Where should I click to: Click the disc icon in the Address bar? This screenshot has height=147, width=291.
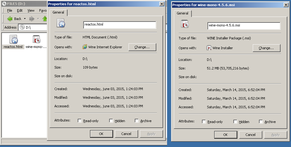click(22, 27)
